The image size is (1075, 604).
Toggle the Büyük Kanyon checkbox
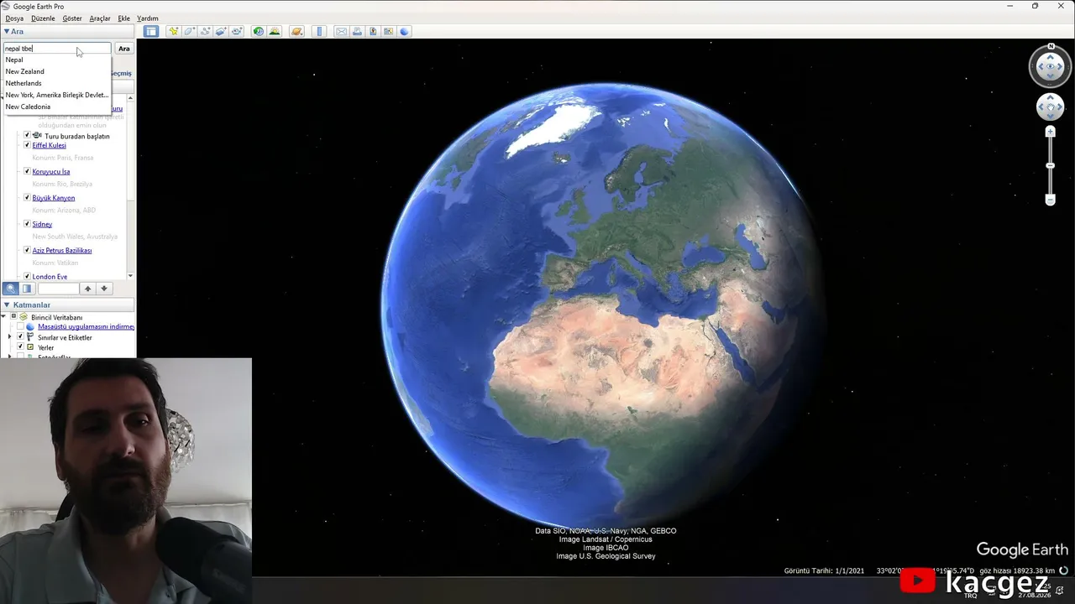[x=27, y=198]
